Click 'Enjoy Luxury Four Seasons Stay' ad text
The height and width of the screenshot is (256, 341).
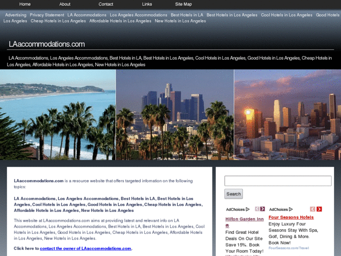click(293, 233)
